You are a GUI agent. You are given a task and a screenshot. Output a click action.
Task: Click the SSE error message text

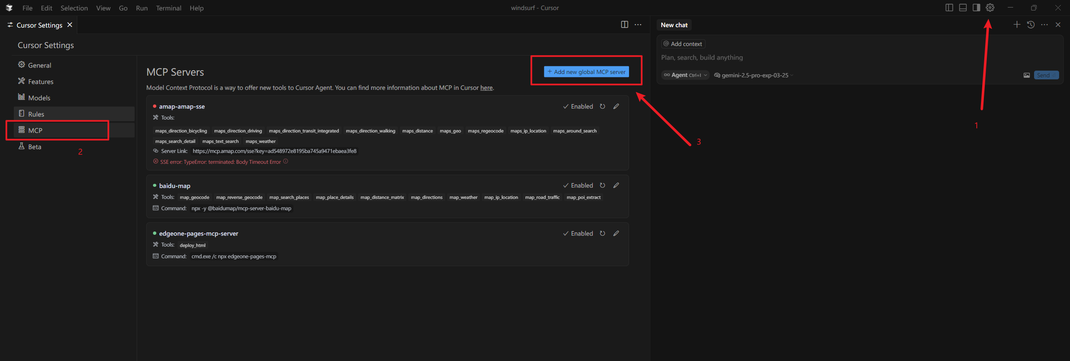(x=220, y=162)
